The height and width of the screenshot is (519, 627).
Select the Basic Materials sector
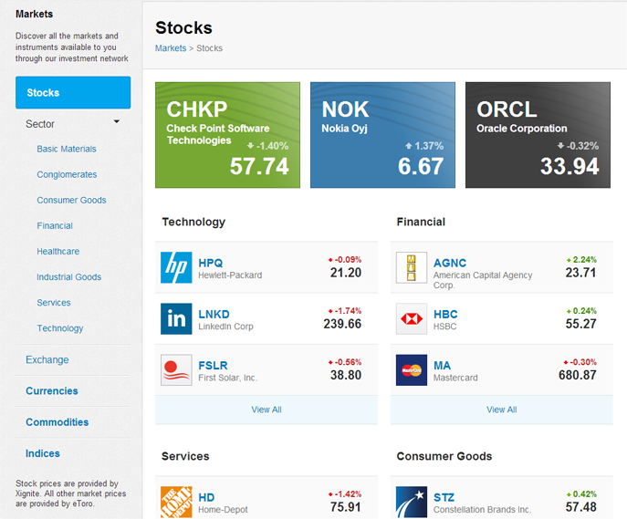pos(67,149)
